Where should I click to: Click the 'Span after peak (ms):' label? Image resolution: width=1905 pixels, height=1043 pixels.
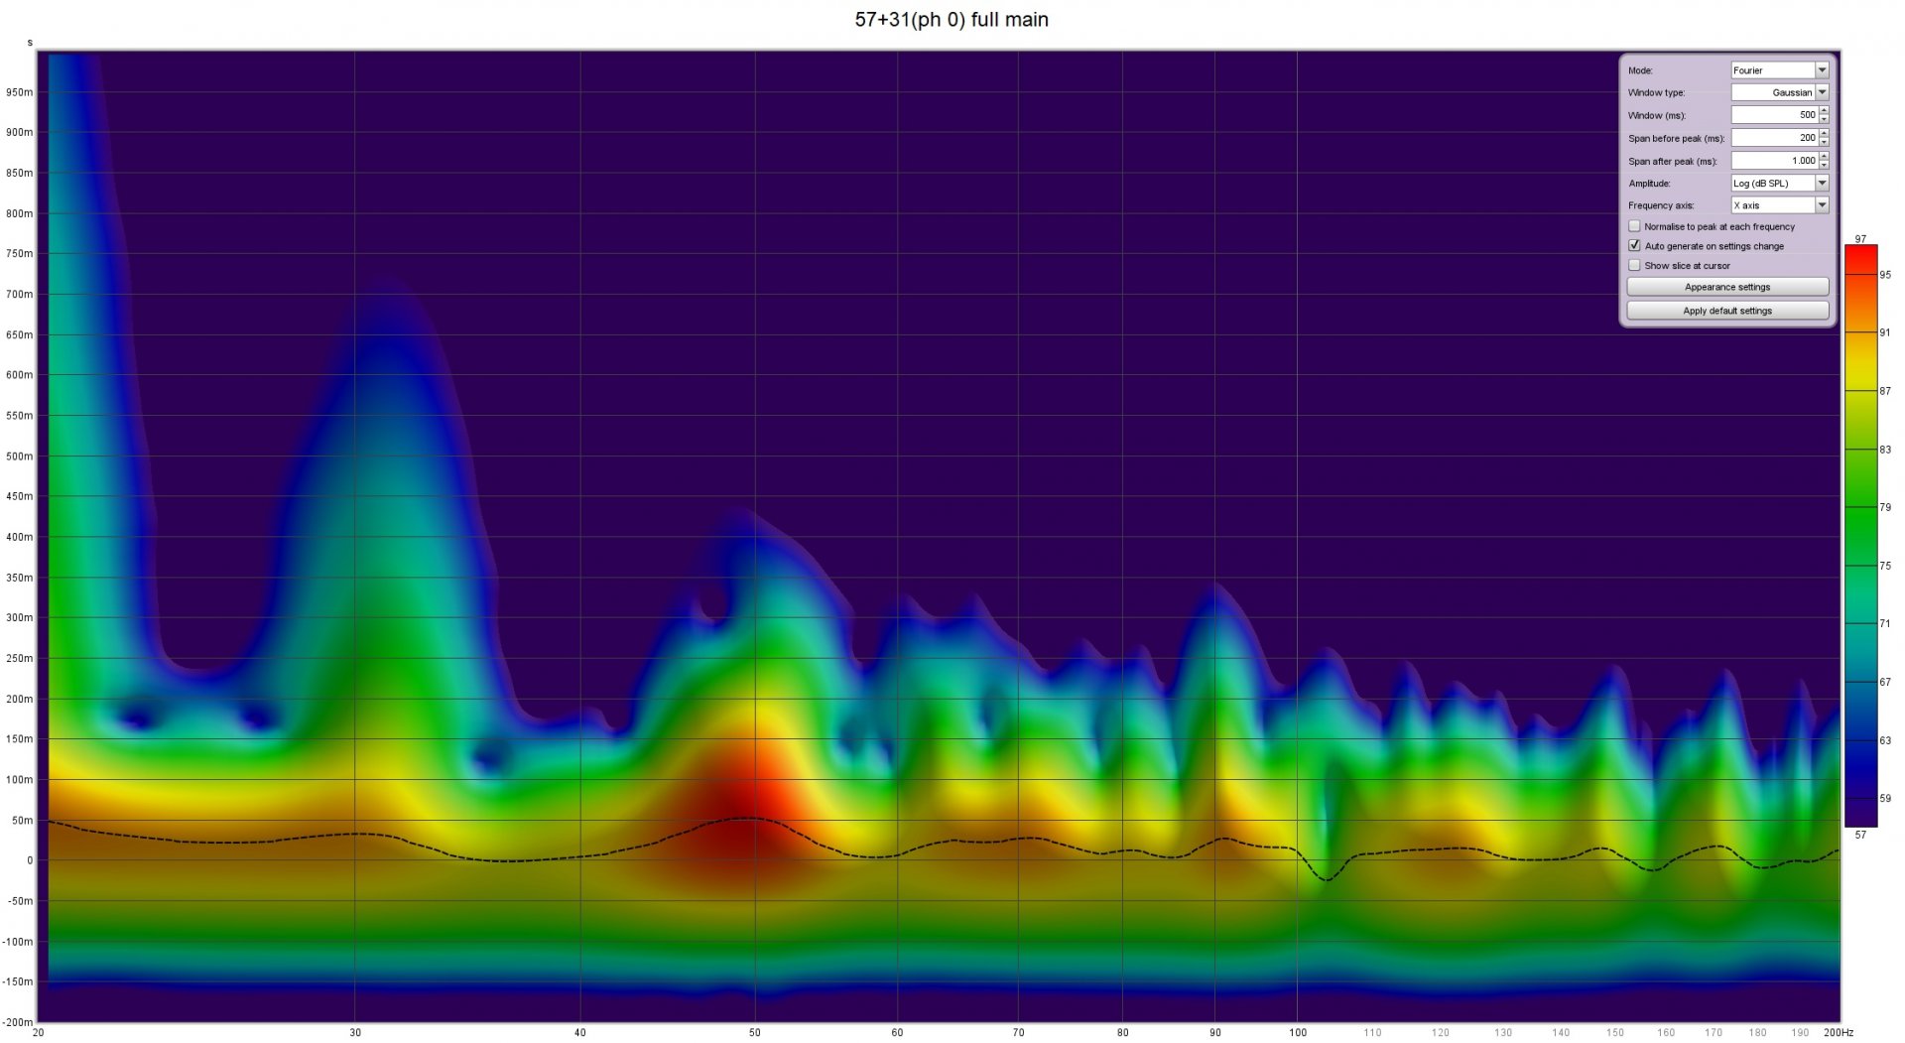click(1672, 161)
